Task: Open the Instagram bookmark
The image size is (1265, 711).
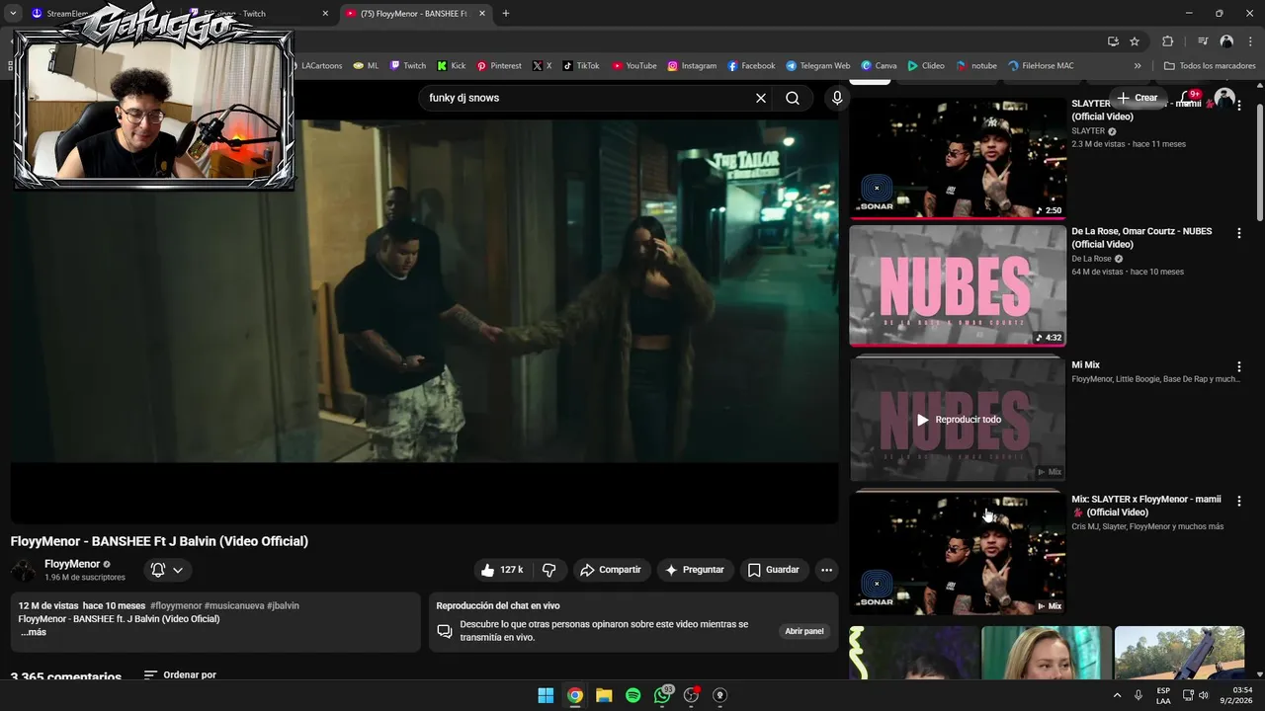Action: click(692, 66)
